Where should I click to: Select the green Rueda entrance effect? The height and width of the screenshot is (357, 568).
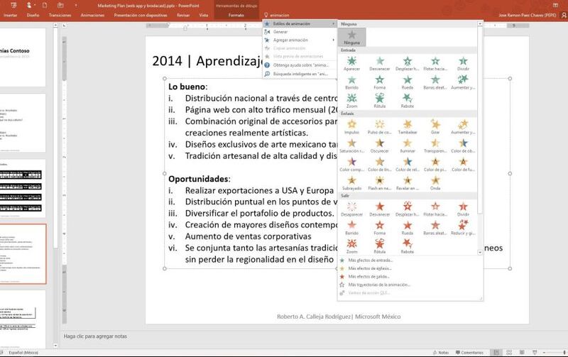click(x=408, y=82)
